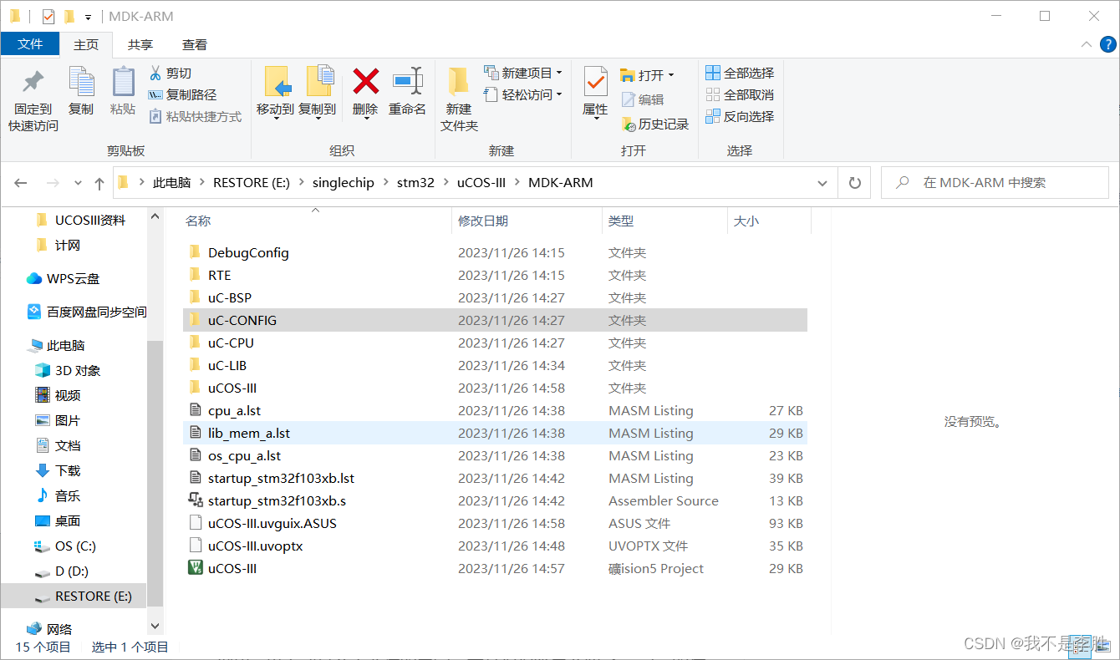This screenshot has height=660, width=1120.
Task: Click the navigation pane scroll-down arrow
Action: tap(155, 625)
